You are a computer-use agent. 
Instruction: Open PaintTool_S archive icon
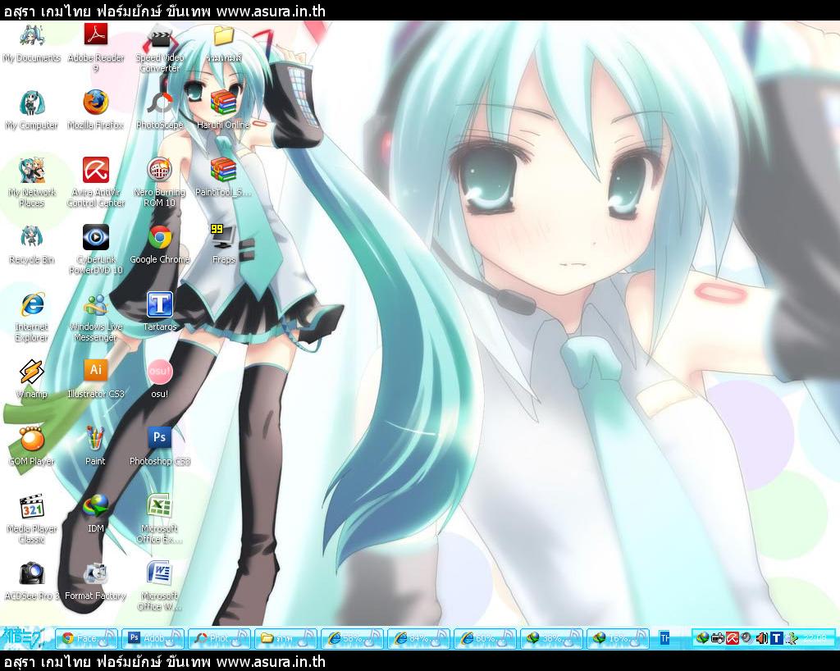(223, 178)
